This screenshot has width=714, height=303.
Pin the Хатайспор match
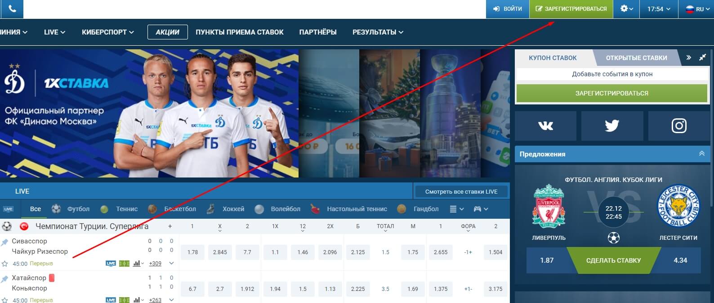4,279
